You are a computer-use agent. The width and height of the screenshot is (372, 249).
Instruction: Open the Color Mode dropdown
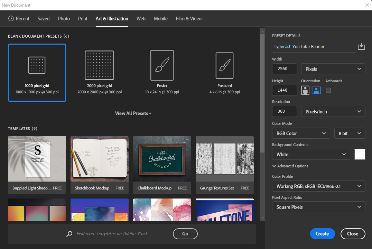pos(300,133)
